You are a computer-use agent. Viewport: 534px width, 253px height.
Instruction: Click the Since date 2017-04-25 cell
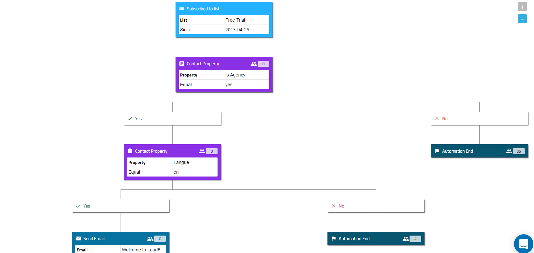[x=247, y=30]
